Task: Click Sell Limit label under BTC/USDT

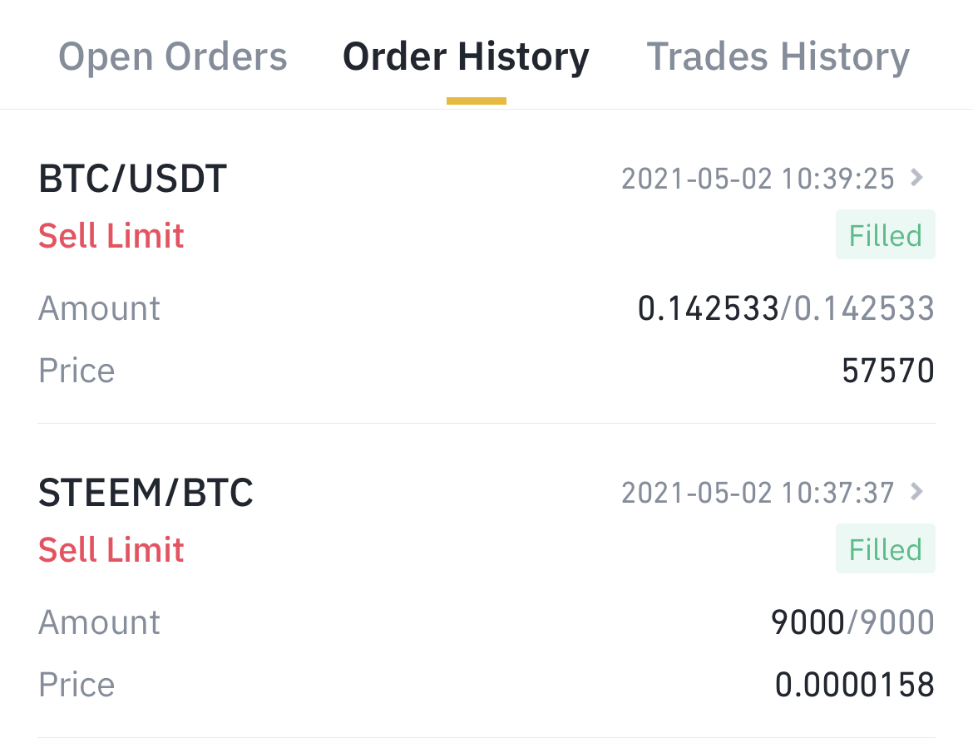Action: point(111,237)
